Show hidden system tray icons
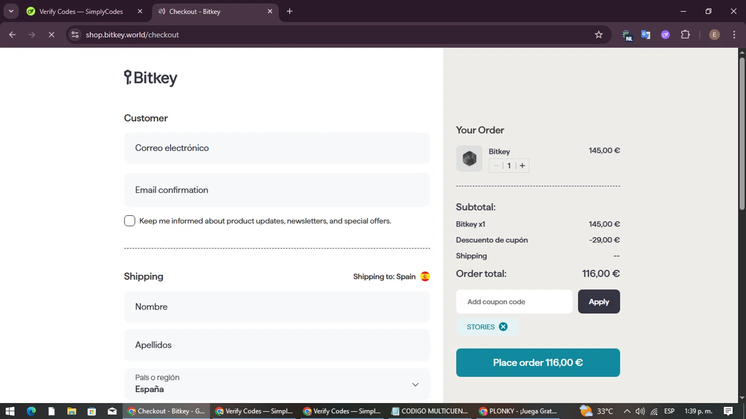Image resolution: width=746 pixels, height=419 pixels. coord(627,411)
